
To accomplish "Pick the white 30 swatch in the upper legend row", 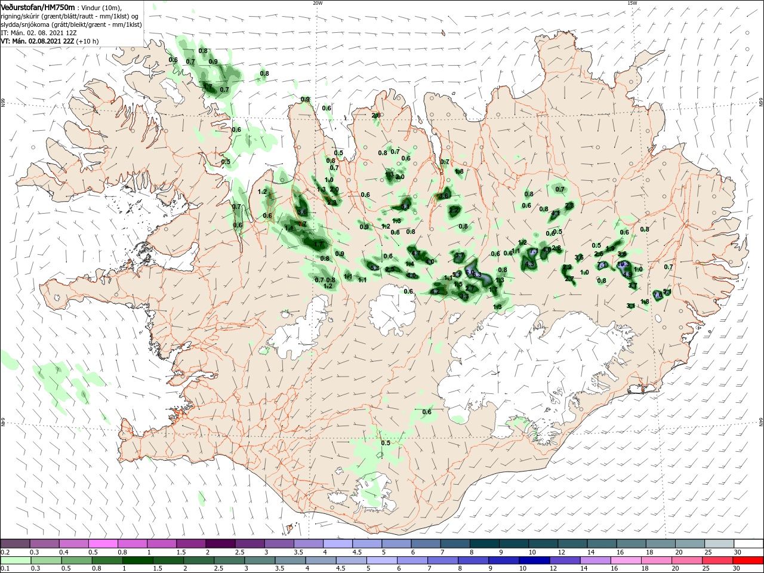I will pyautogui.click(x=748, y=543).
